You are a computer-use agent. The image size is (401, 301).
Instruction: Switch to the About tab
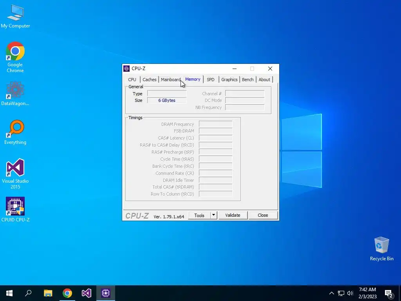click(264, 80)
